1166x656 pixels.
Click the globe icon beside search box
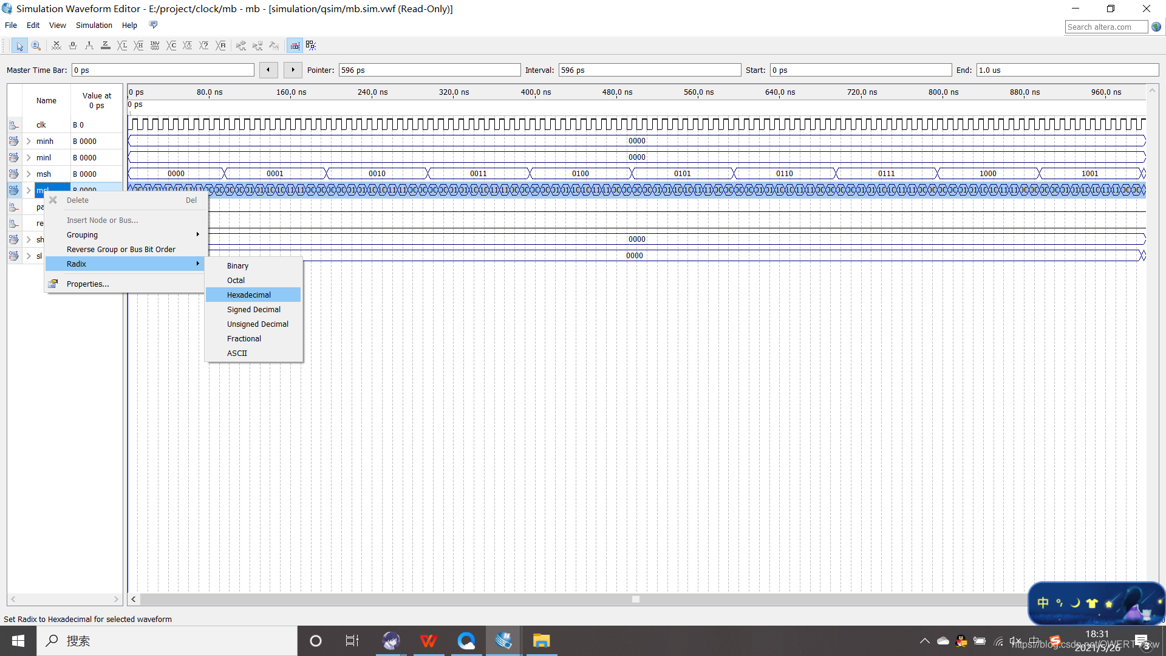pos(1156,27)
